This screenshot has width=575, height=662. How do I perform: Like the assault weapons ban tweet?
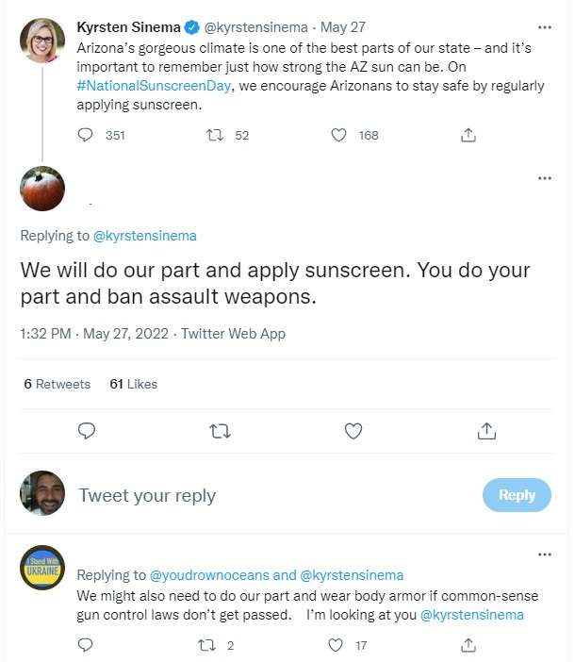click(353, 431)
